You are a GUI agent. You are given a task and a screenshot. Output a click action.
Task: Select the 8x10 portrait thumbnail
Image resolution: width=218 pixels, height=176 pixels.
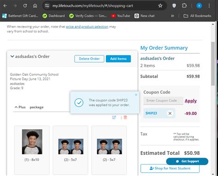(x=32, y=142)
